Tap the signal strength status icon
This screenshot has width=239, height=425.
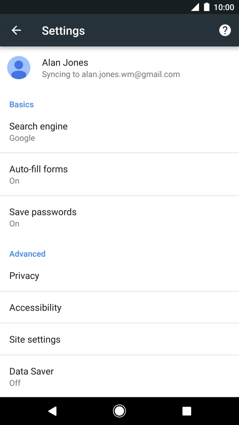click(195, 7)
